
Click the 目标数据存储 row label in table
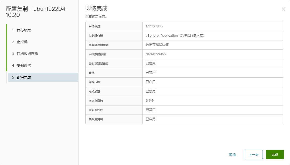(x=97, y=54)
